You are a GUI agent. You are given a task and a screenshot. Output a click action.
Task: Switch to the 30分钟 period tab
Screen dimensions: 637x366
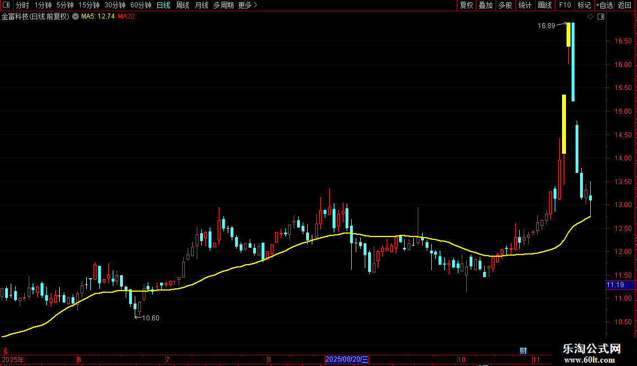tap(115, 5)
